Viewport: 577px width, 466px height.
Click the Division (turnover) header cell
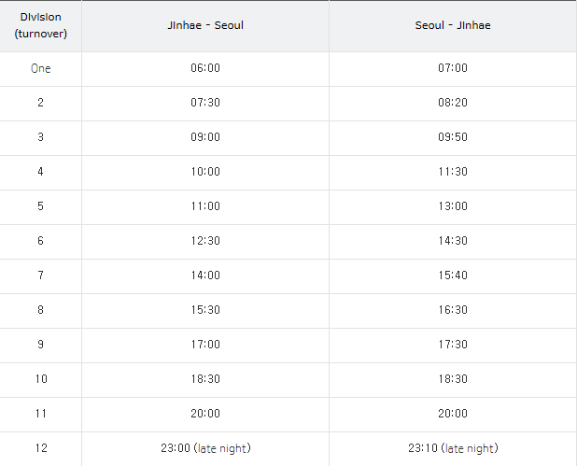point(40,25)
